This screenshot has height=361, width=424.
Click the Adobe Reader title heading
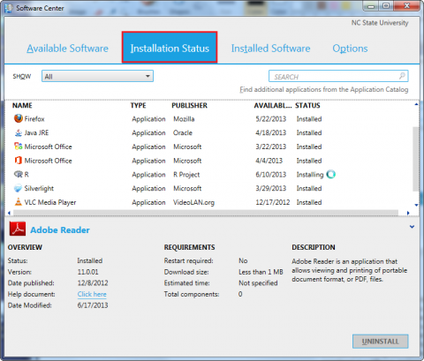(x=60, y=229)
